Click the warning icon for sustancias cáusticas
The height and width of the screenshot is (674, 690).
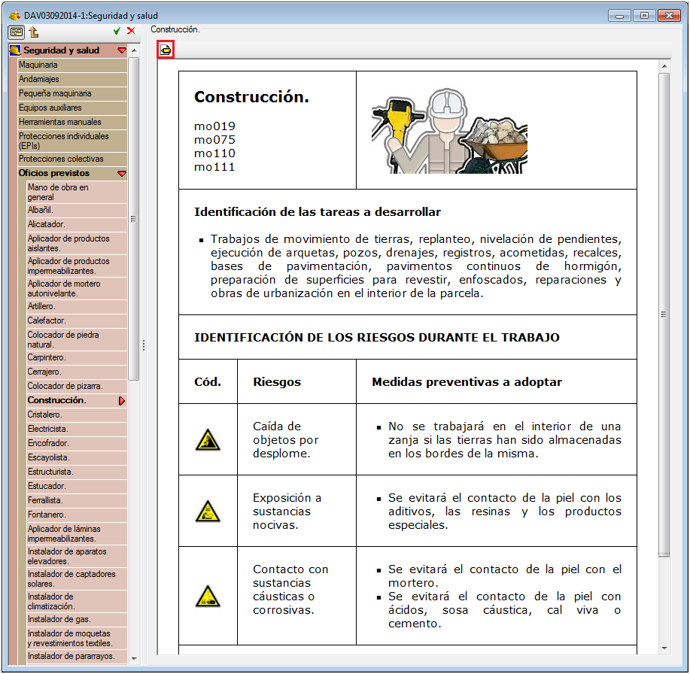click(x=208, y=596)
